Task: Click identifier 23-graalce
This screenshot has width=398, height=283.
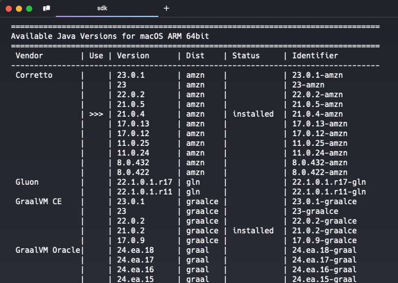Action: [315, 211]
